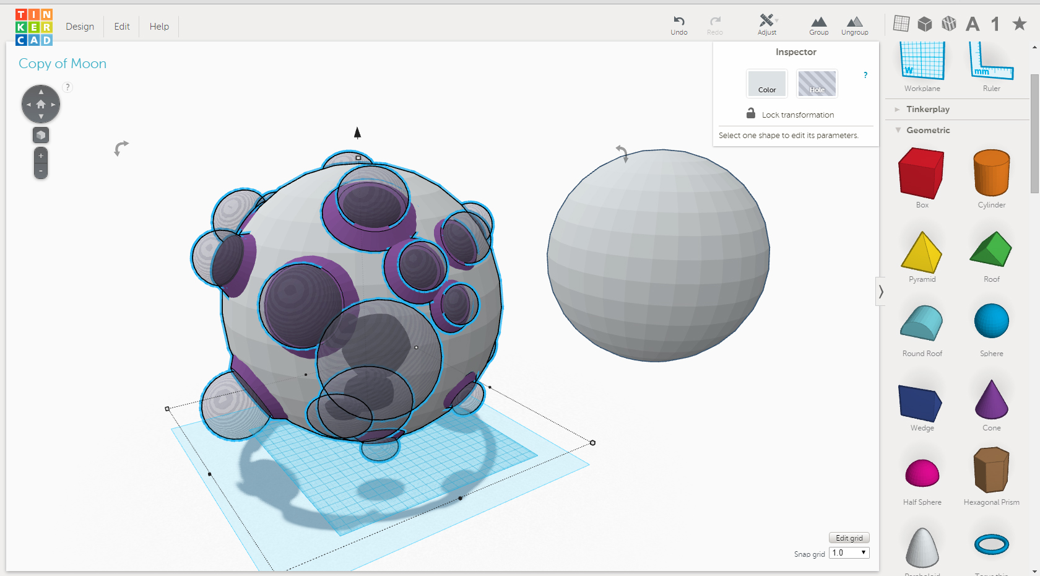Click the plain gray sphere
The width and height of the screenshot is (1040, 576).
tap(658, 255)
